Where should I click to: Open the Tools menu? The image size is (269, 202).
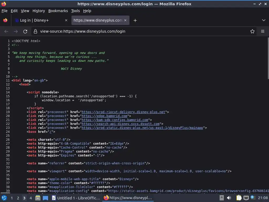tap(75, 11)
